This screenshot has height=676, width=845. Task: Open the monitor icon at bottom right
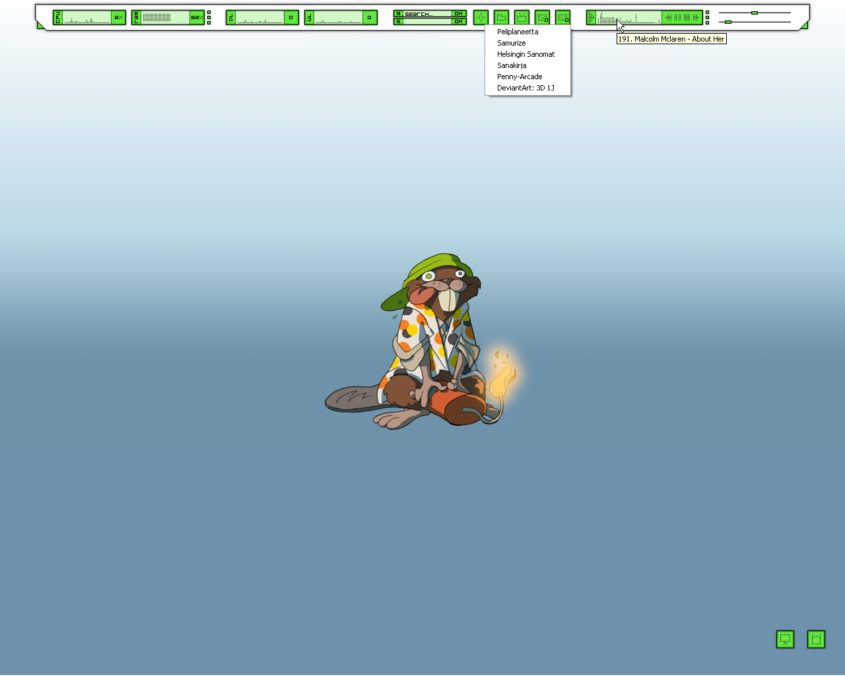click(785, 639)
